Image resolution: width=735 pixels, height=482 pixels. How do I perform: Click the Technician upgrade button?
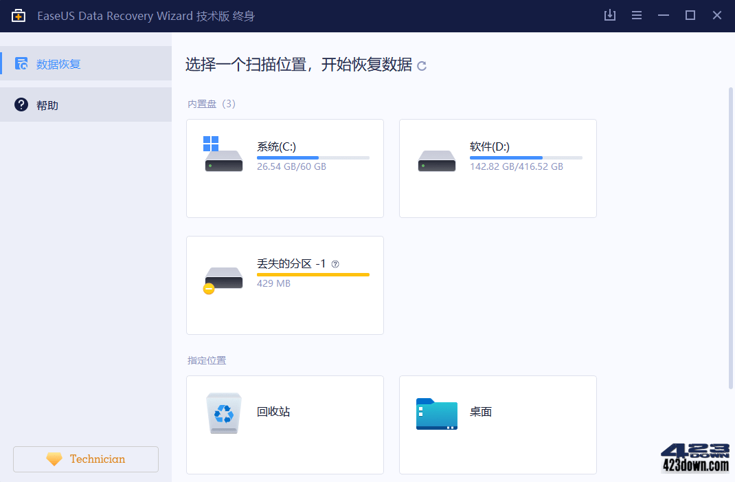(x=85, y=459)
